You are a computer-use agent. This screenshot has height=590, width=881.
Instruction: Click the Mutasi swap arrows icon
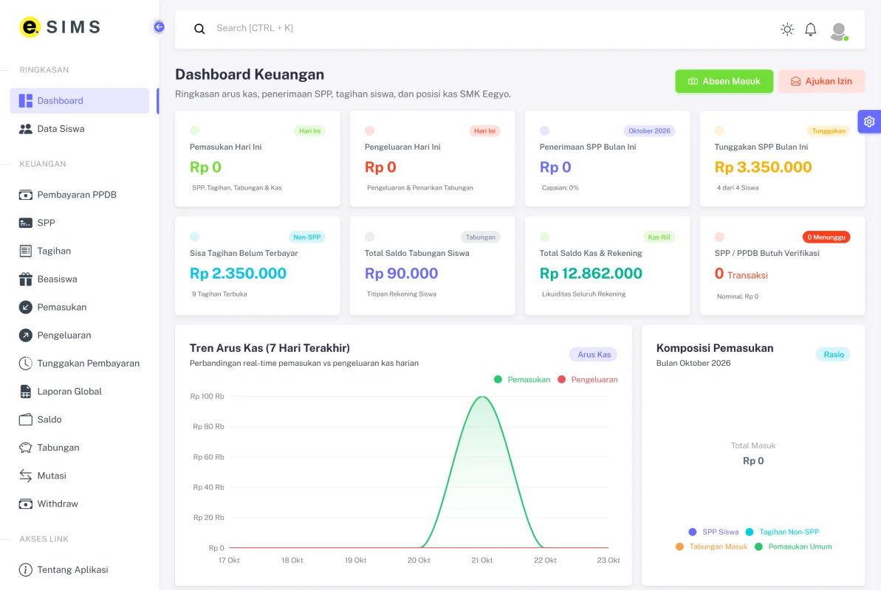click(x=26, y=476)
